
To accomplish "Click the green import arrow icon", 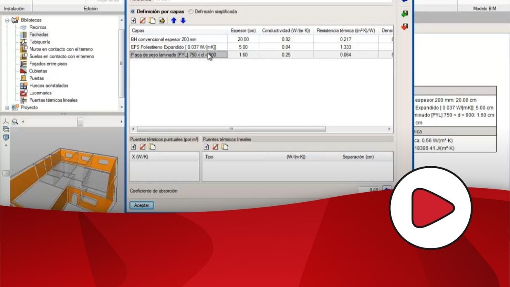I will pyautogui.click(x=404, y=14).
